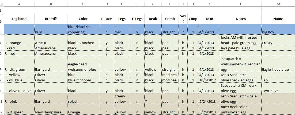
Task: Click the column K header letter
Action: pos(209,4)
